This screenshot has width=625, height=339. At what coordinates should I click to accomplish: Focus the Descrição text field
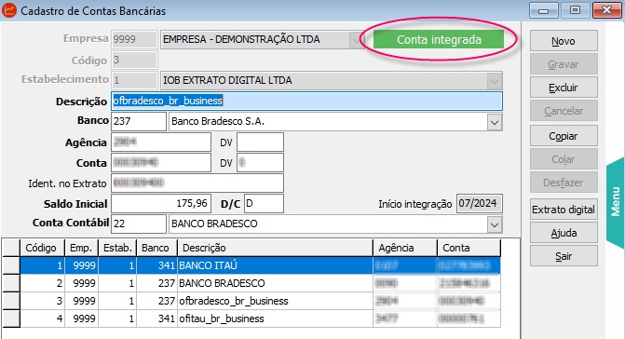[x=306, y=101]
